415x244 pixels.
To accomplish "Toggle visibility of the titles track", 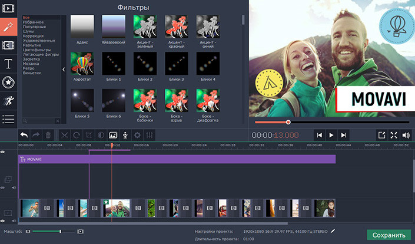I will point(2,152).
